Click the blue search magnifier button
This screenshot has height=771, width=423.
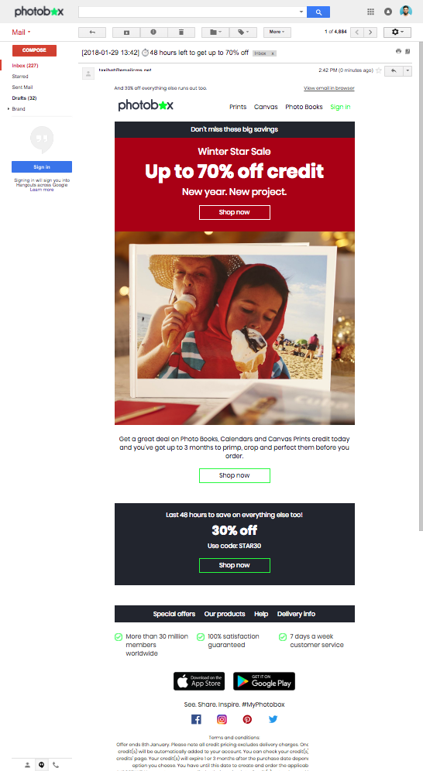tap(318, 12)
